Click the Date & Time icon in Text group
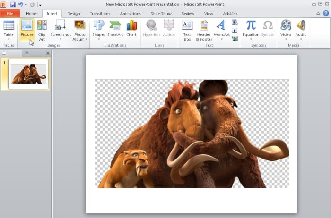 point(235,22)
